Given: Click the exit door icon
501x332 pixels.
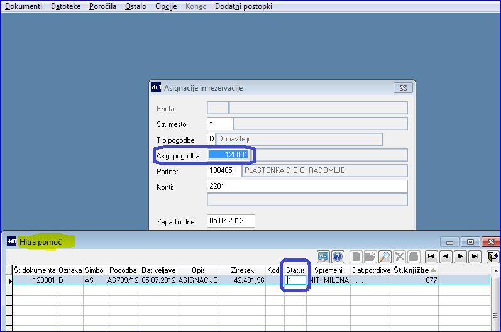Looking at the screenshot, I should click(492, 257).
